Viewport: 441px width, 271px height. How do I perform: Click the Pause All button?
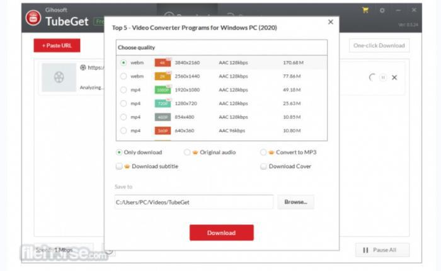pos(382,250)
